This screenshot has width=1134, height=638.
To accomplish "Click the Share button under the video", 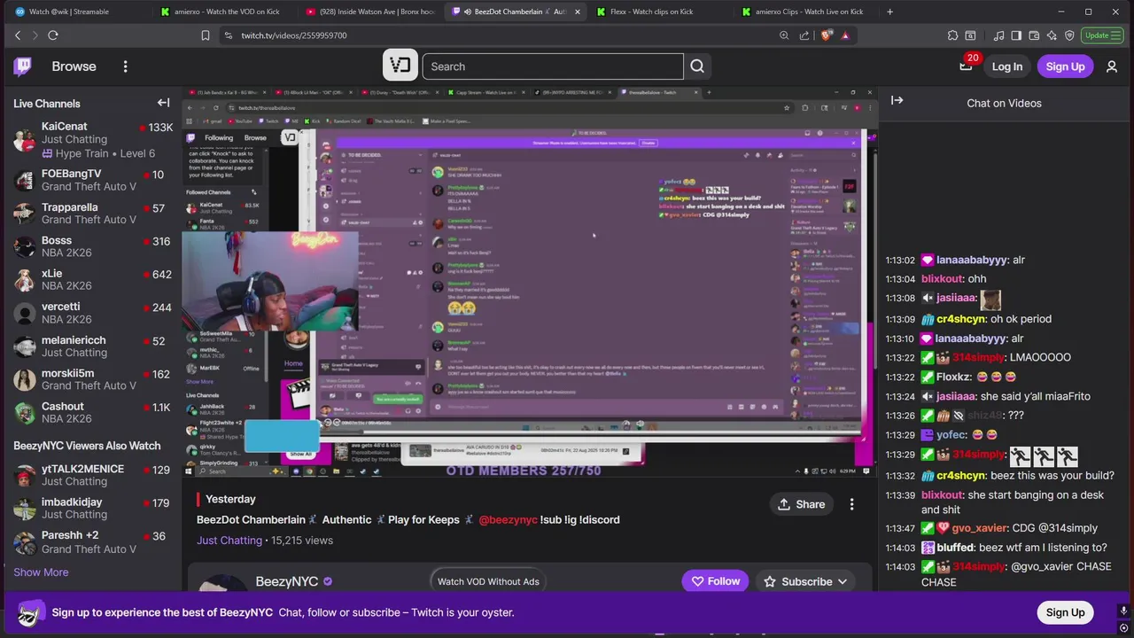I will 801,504.
